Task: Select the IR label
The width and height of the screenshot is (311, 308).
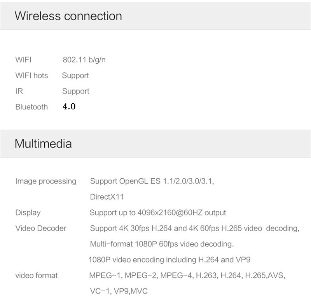Action: pos(19,91)
